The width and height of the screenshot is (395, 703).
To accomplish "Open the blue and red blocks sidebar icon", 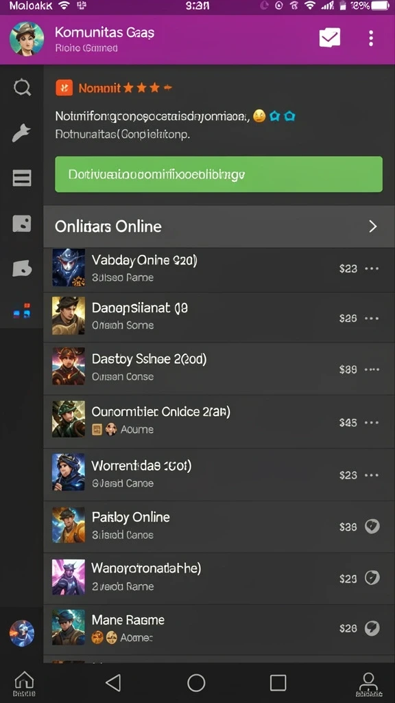I will (21, 311).
